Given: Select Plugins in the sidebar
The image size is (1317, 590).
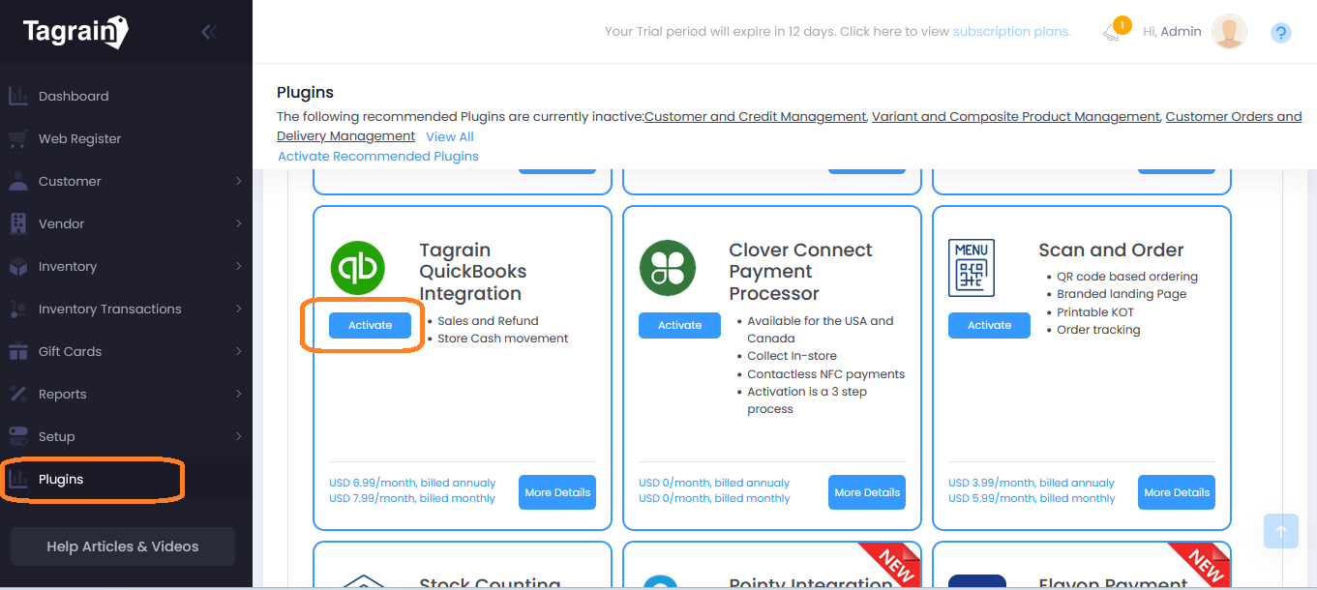Looking at the screenshot, I should click(x=61, y=479).
